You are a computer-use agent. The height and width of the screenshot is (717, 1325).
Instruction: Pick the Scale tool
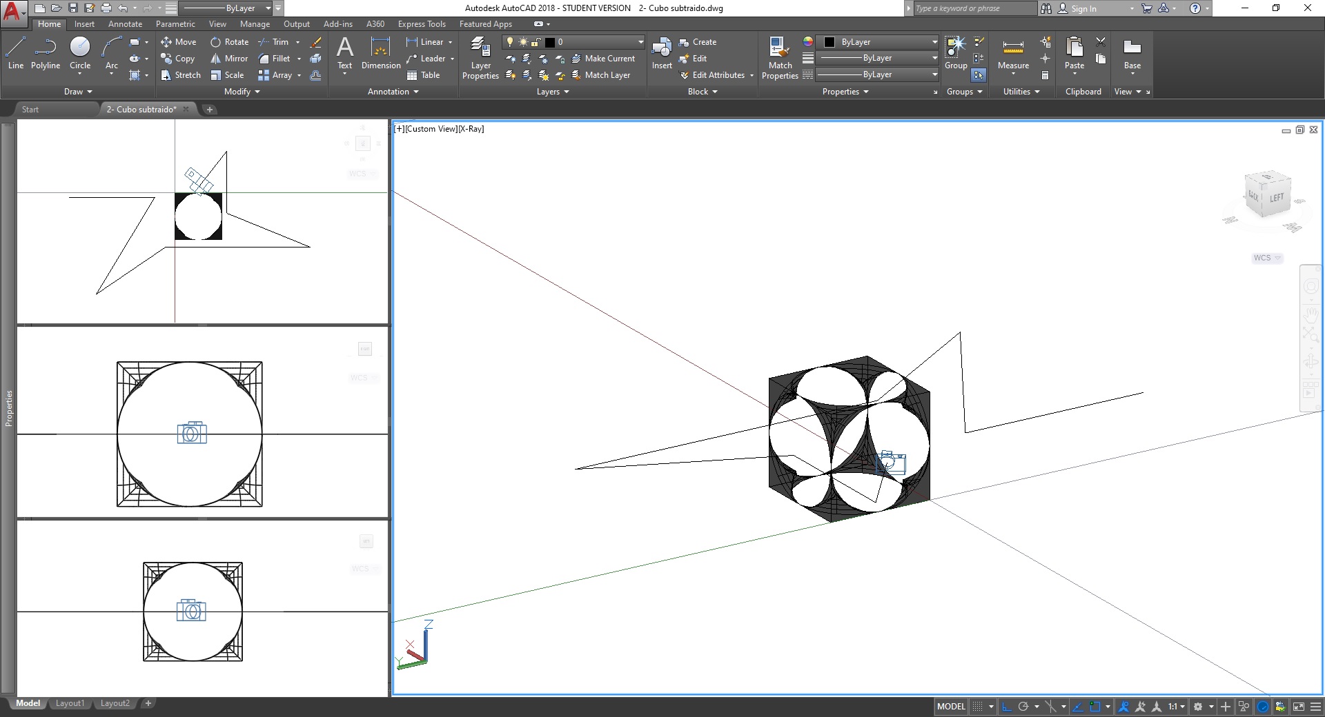coord(227,75)
